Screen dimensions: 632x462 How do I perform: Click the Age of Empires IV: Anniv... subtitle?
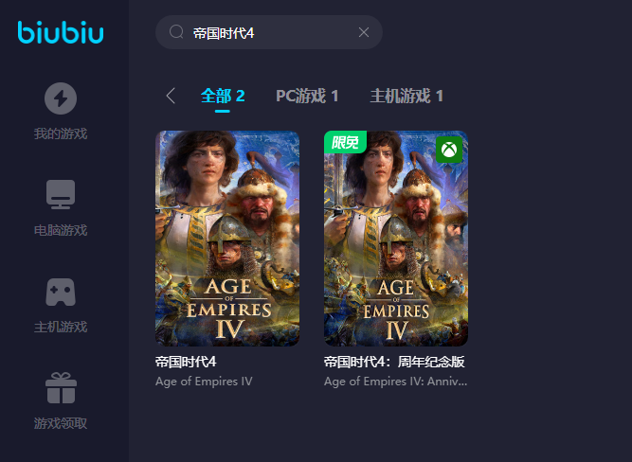[396, 382]
